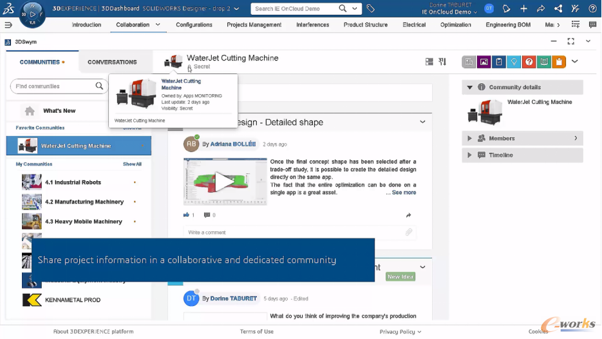
Task: Collapse the Detailed shape post chevron
Action: point(423,122)
